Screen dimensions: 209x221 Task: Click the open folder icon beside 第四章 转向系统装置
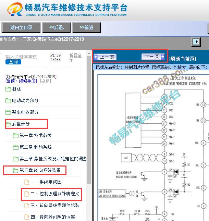pos(16,171)
